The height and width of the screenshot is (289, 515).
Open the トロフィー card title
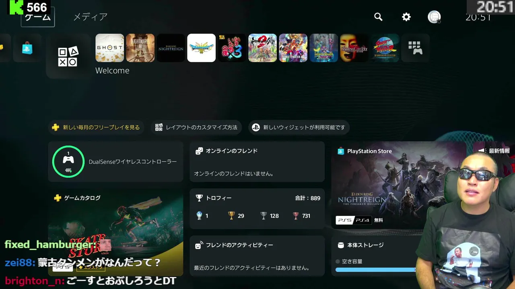(218, 198)
